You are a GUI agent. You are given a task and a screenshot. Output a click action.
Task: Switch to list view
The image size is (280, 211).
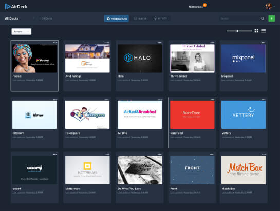point(264,31)
